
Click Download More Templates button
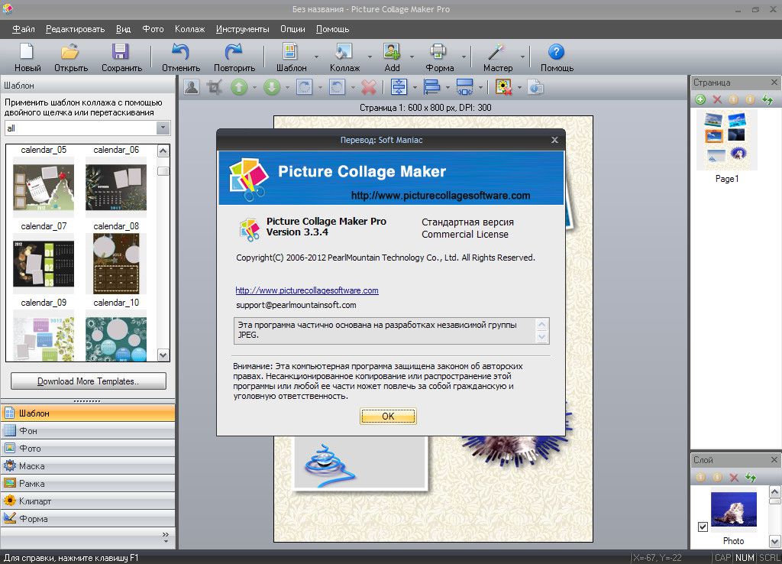89,381
